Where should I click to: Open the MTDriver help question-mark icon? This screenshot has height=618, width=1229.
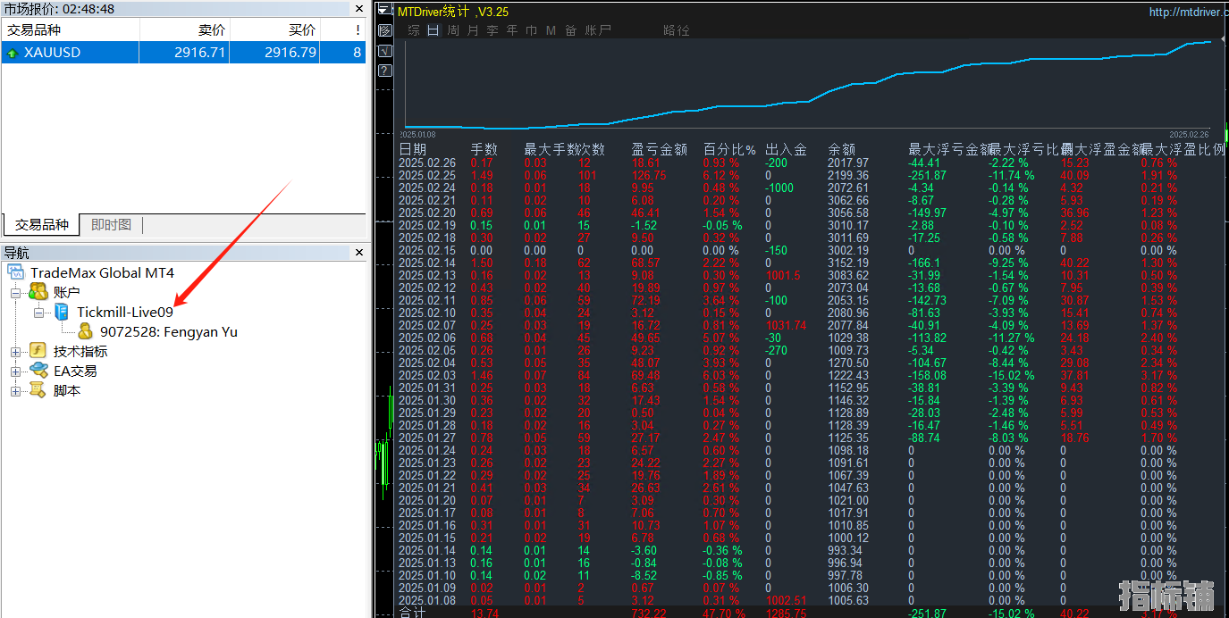[x=385, y=71]
